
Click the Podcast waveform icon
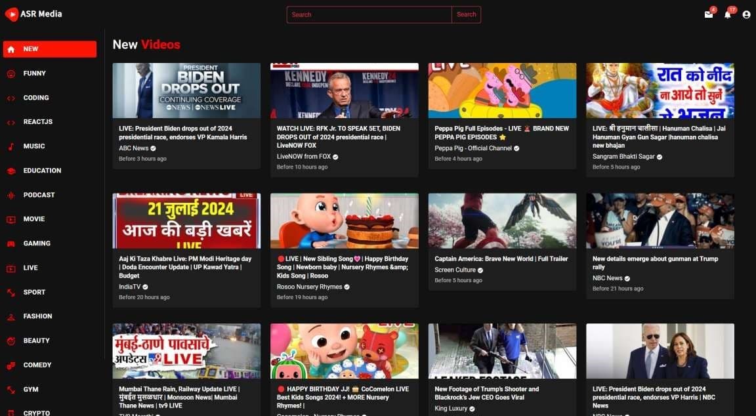[x=11, y=196]
